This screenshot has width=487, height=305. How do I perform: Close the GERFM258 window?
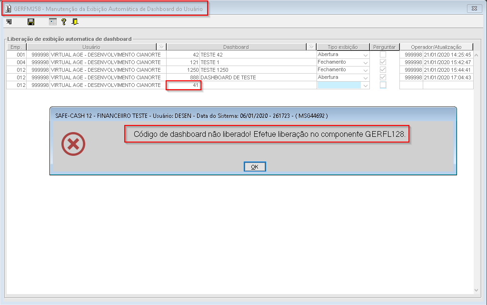474,9
